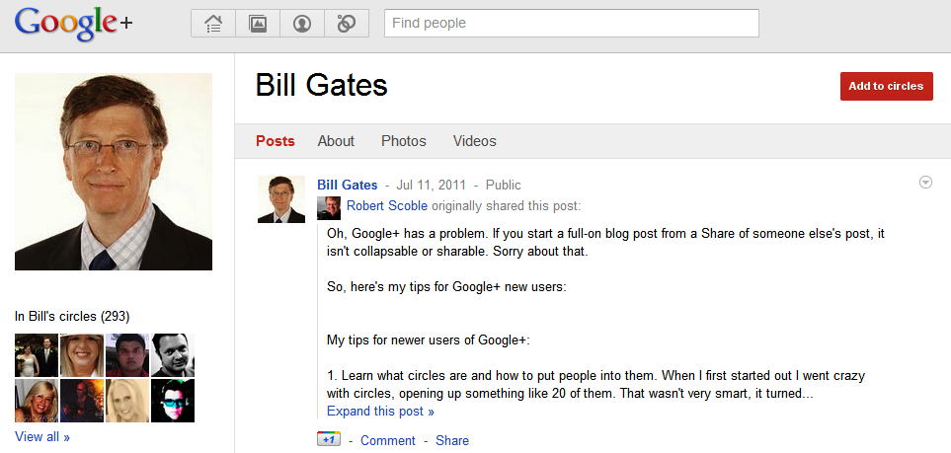Click the post author's avatar thumbnail
The width and height of the screenshot is (951, 453).
pos(281,199)
